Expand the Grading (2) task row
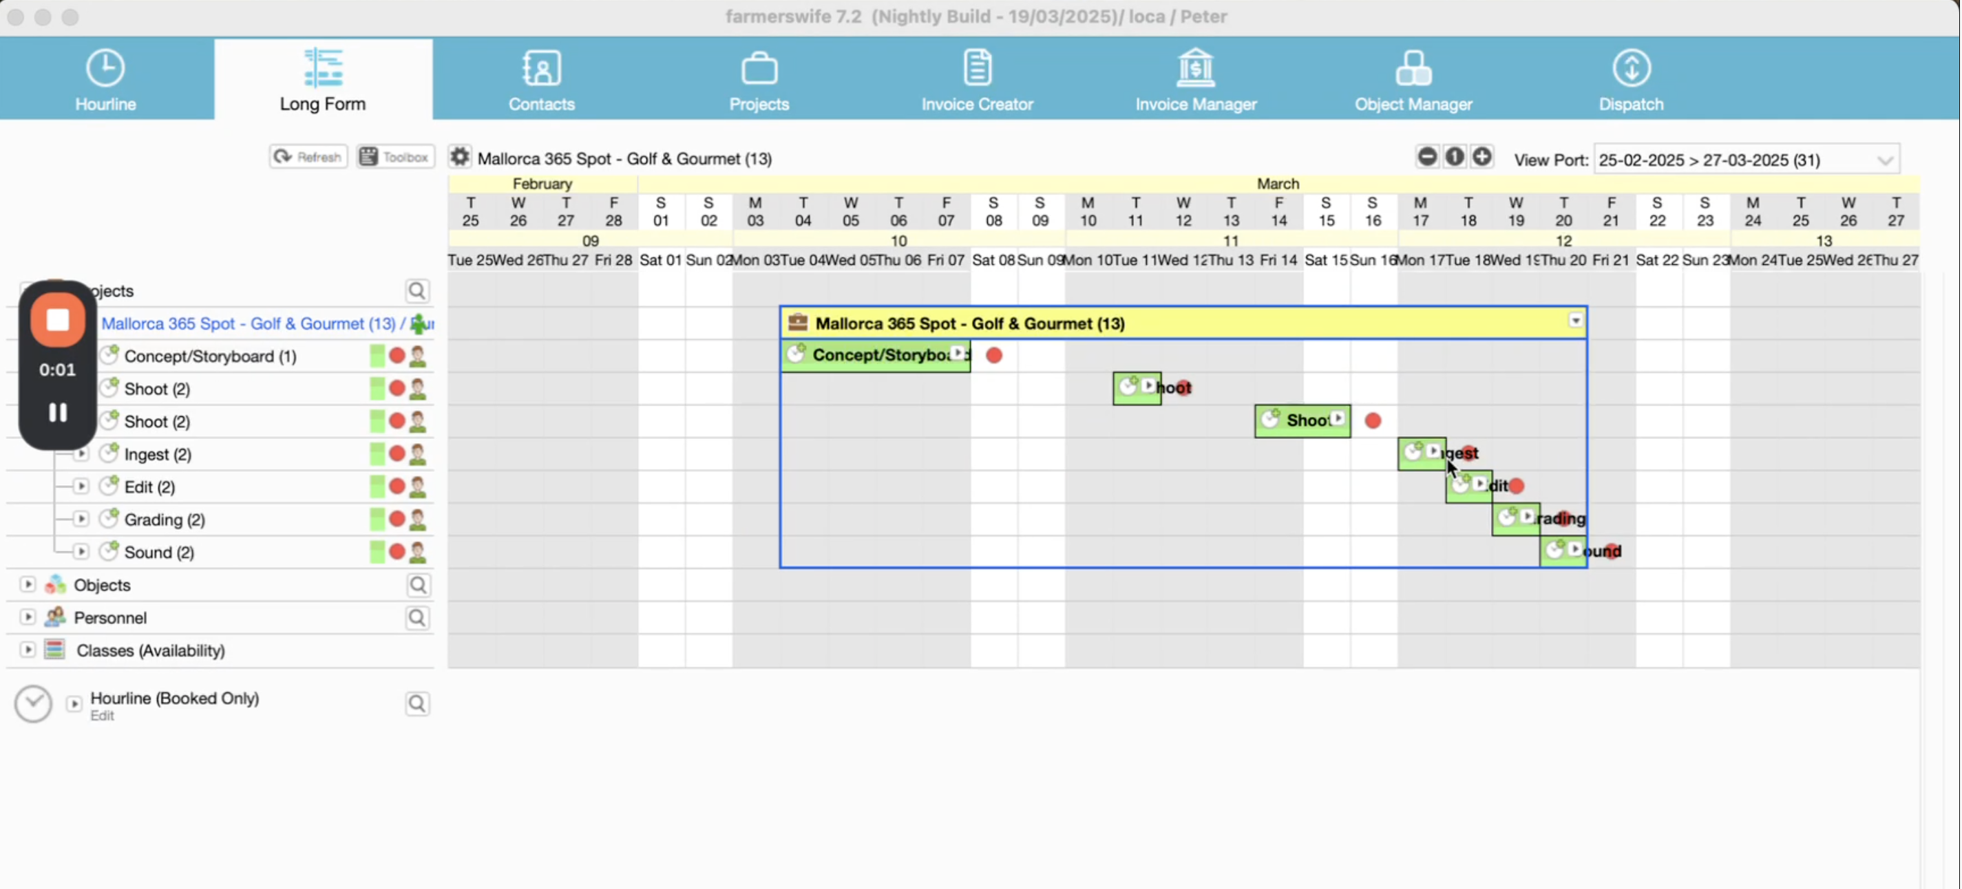The height and width of the screenshot is (889, 1962). click(x=81, y=519)
